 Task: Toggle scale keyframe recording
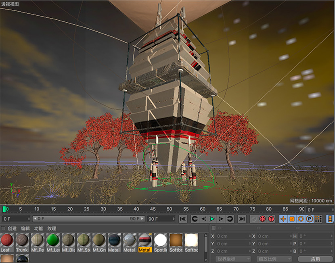(x=292, y=219)
